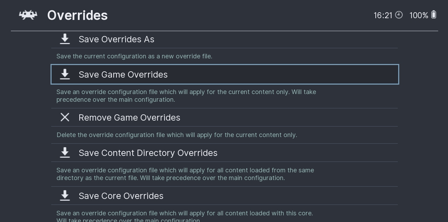Open Save Content Directory Overrides

pos(148,153)
